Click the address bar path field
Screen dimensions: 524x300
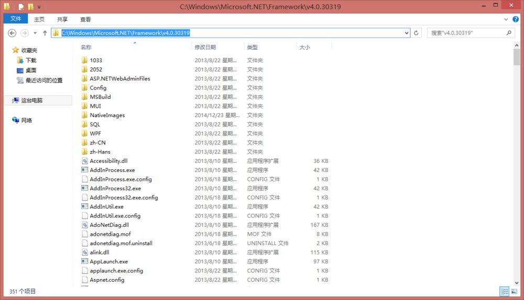click(x=231, y=33)
